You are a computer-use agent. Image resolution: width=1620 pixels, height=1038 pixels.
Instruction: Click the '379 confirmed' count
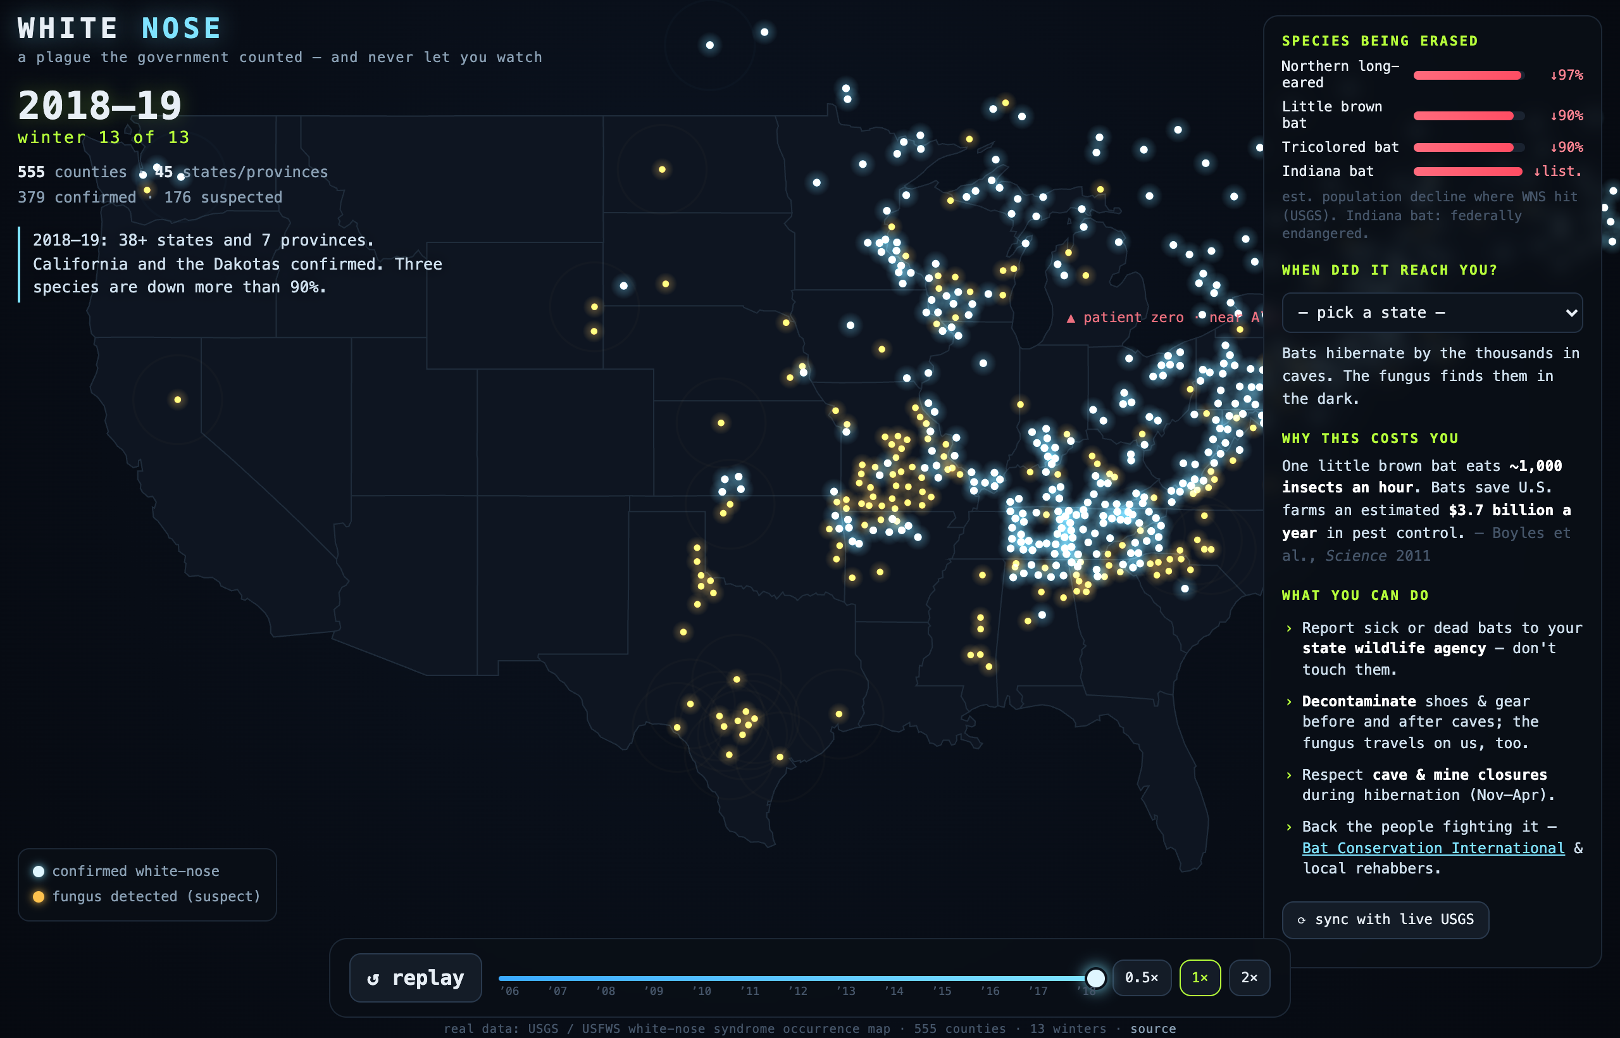[x=77, y=197]
